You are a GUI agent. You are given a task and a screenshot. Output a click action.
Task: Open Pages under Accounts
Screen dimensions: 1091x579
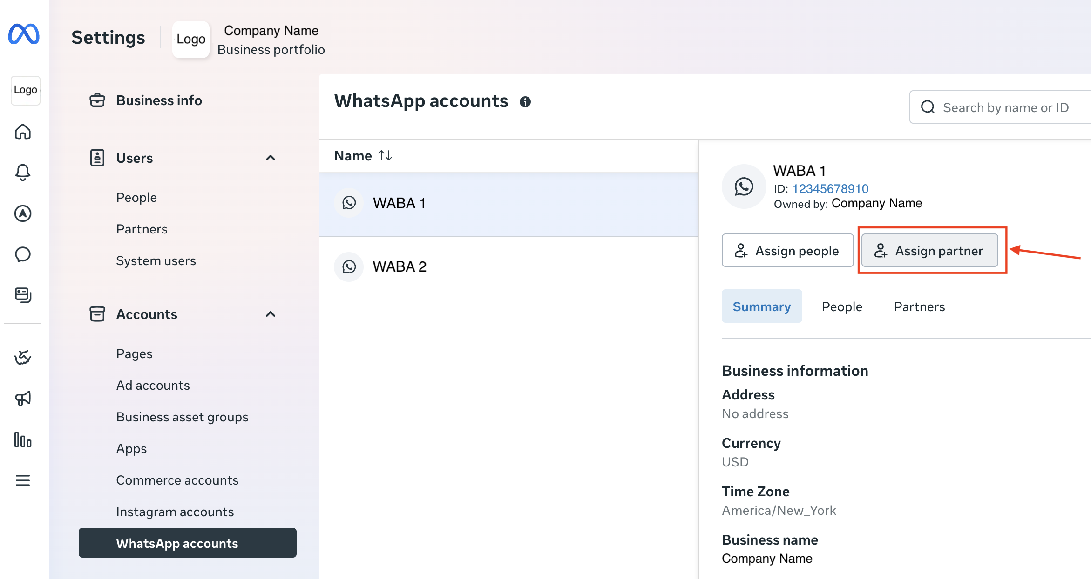point(135,354)
